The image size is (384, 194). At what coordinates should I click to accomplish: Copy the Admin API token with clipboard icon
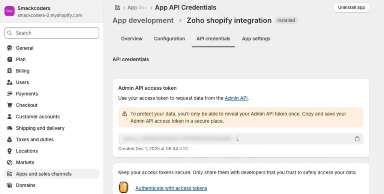point(357,139)
